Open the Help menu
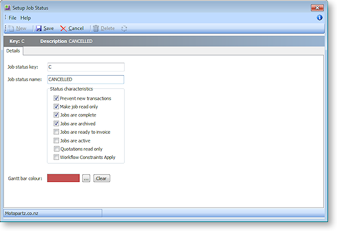Viewport: 337px width, 231px height. coord(26,18)
